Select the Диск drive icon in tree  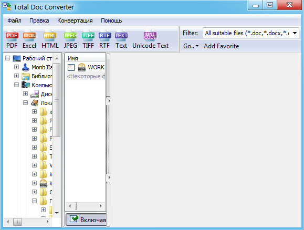[35, 94]
